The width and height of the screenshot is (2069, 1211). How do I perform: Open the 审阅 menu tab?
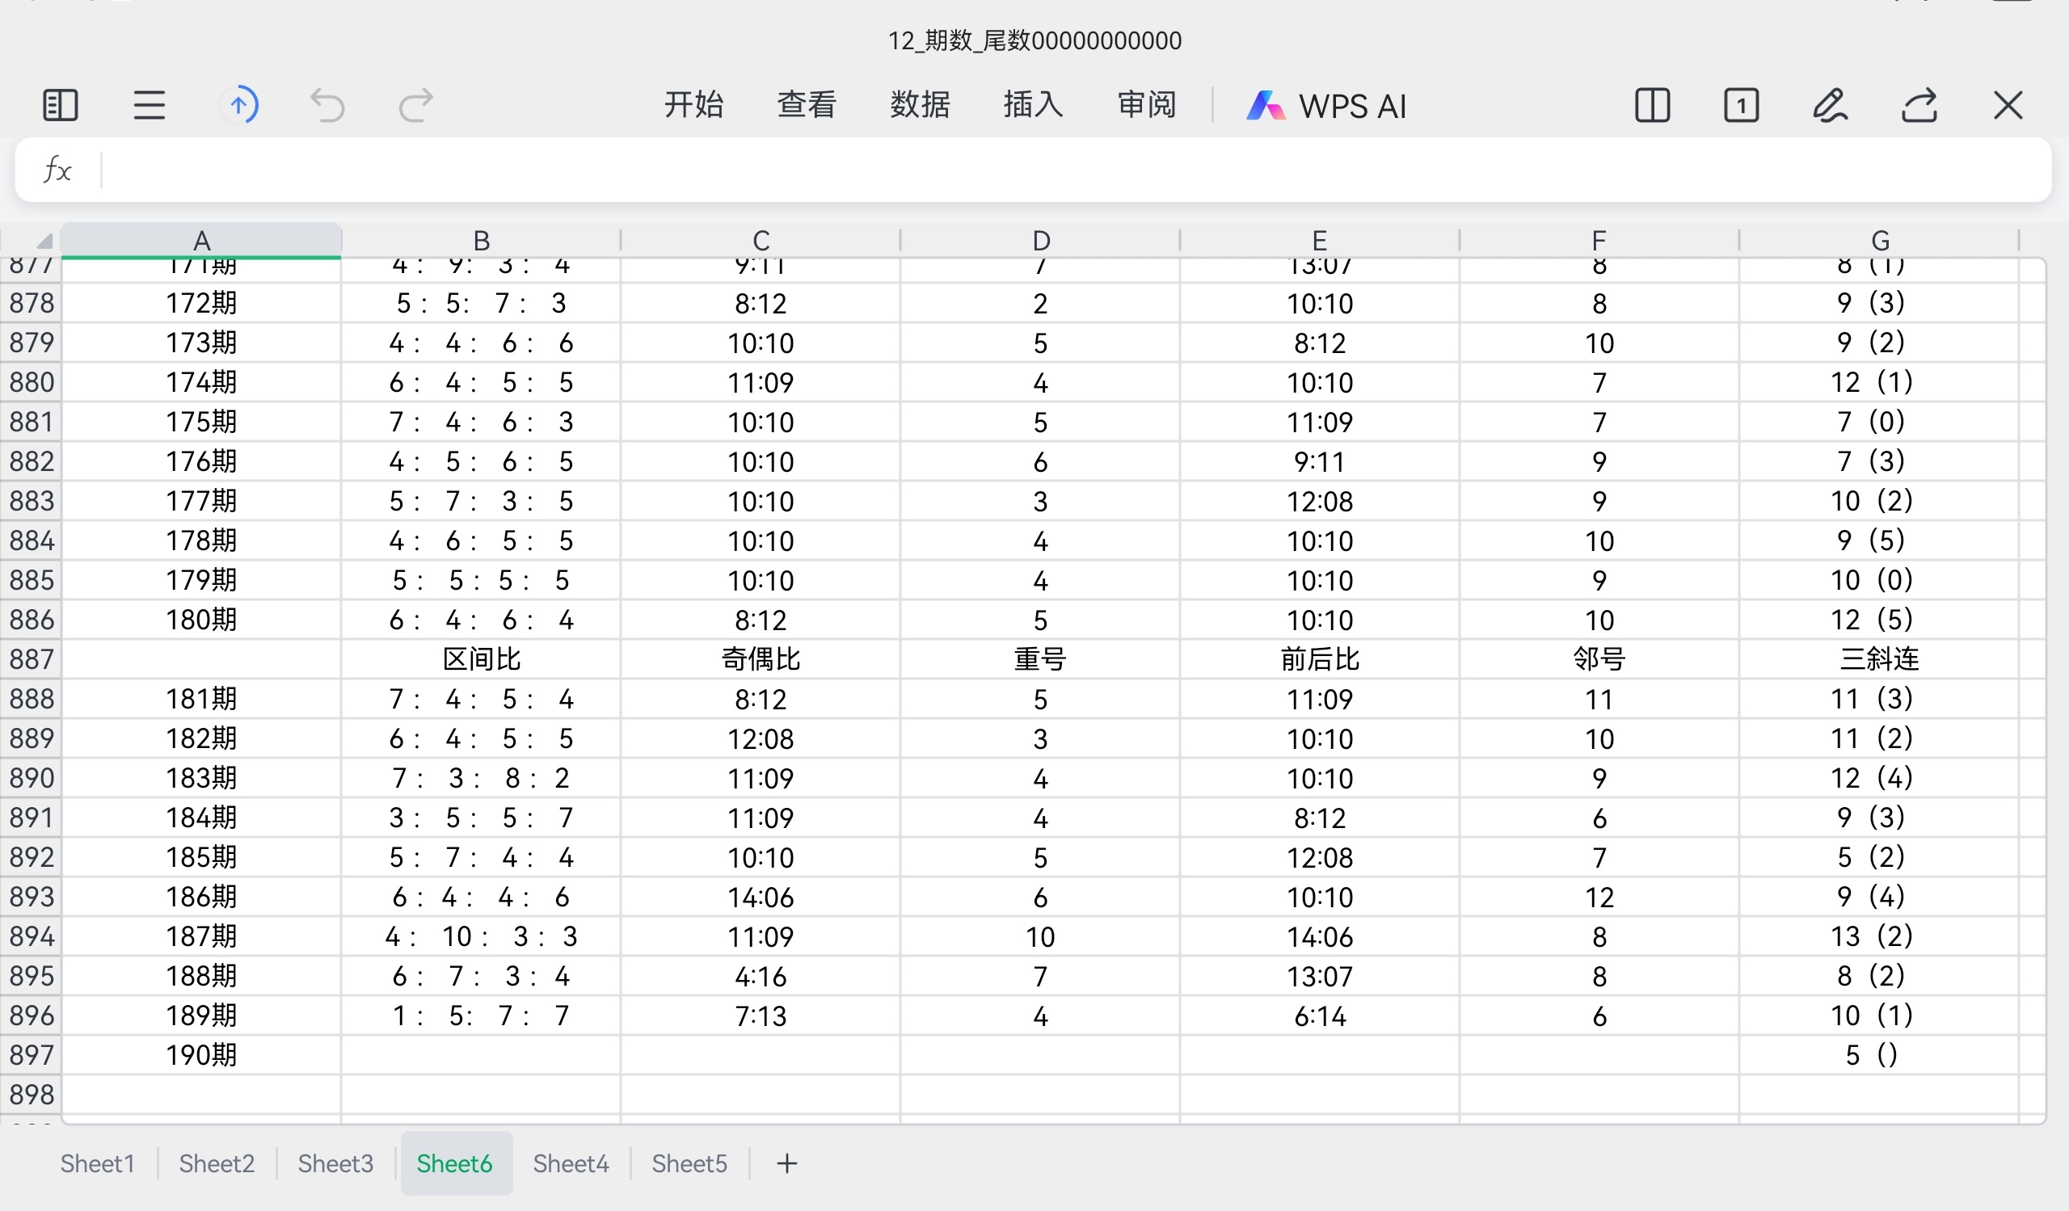(1147, 106)
